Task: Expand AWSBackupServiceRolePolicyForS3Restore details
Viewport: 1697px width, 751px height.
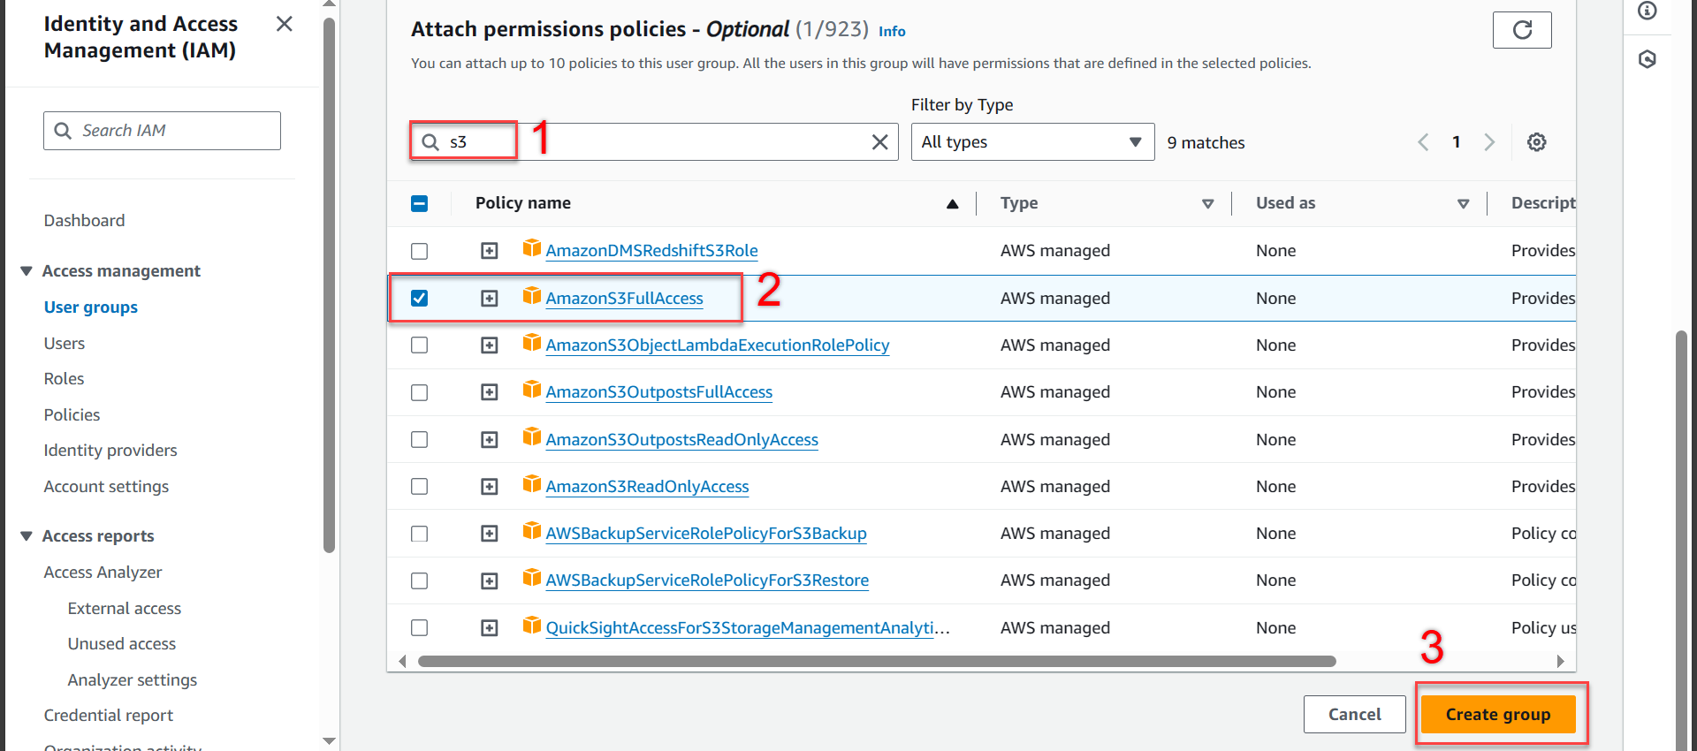Action: tap(489, 580)
